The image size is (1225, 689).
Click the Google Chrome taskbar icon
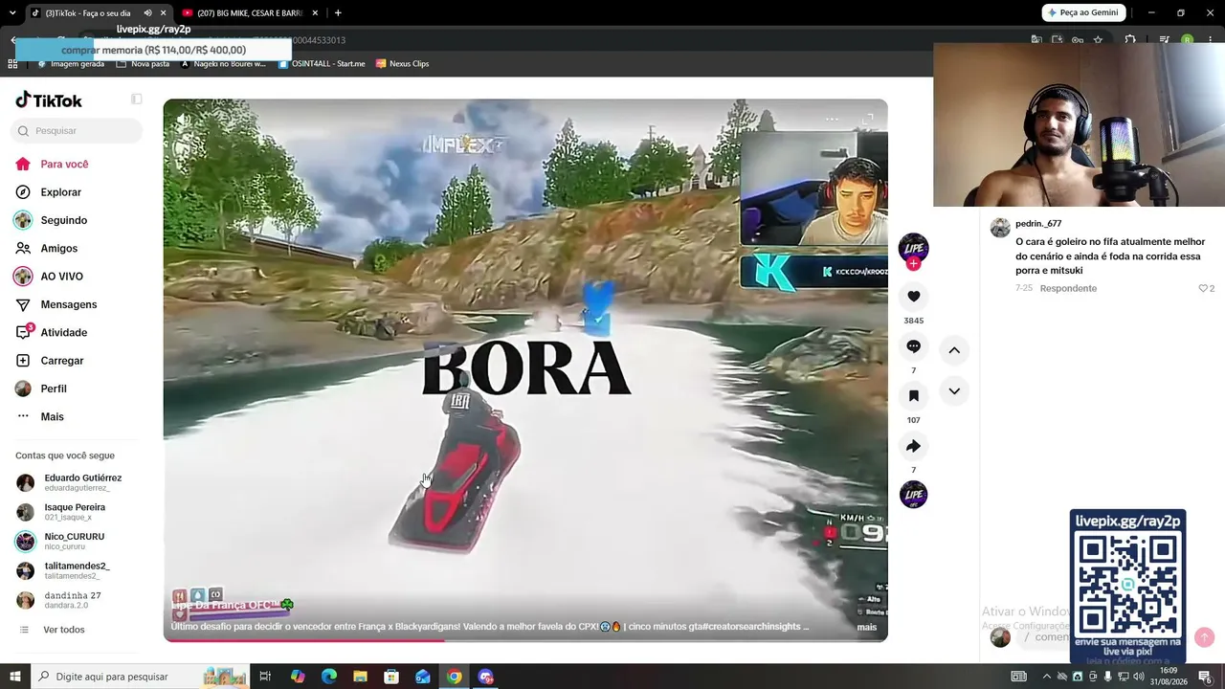click(454, 677)
